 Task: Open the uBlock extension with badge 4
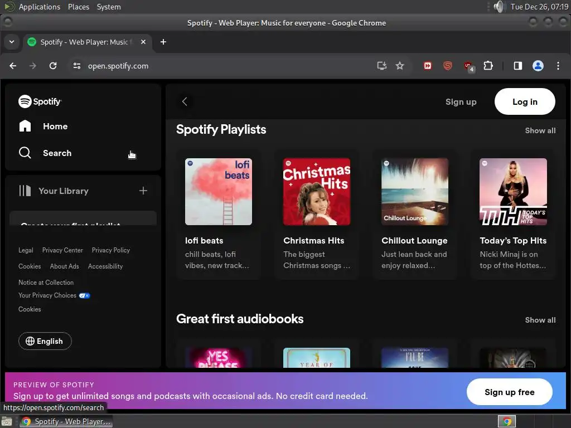point(469,67)
